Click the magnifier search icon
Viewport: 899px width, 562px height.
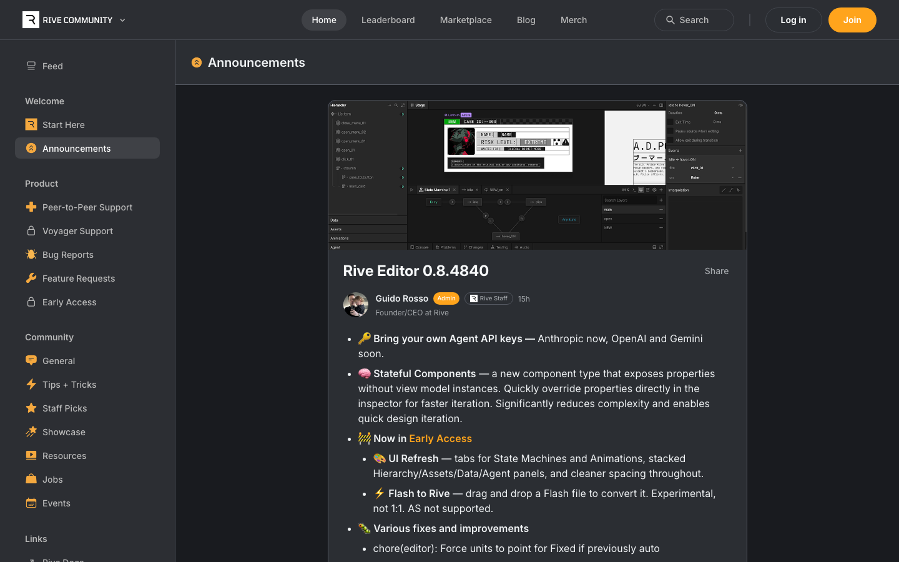[671, 20]
